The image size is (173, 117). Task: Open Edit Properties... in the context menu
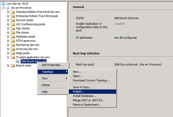point(52,65)
